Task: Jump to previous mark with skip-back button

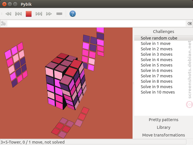Action: tap(18, 14)
